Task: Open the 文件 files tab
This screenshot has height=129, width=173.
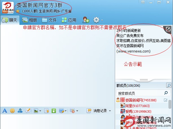Action: pyautogui.click(x=49, y=20)
